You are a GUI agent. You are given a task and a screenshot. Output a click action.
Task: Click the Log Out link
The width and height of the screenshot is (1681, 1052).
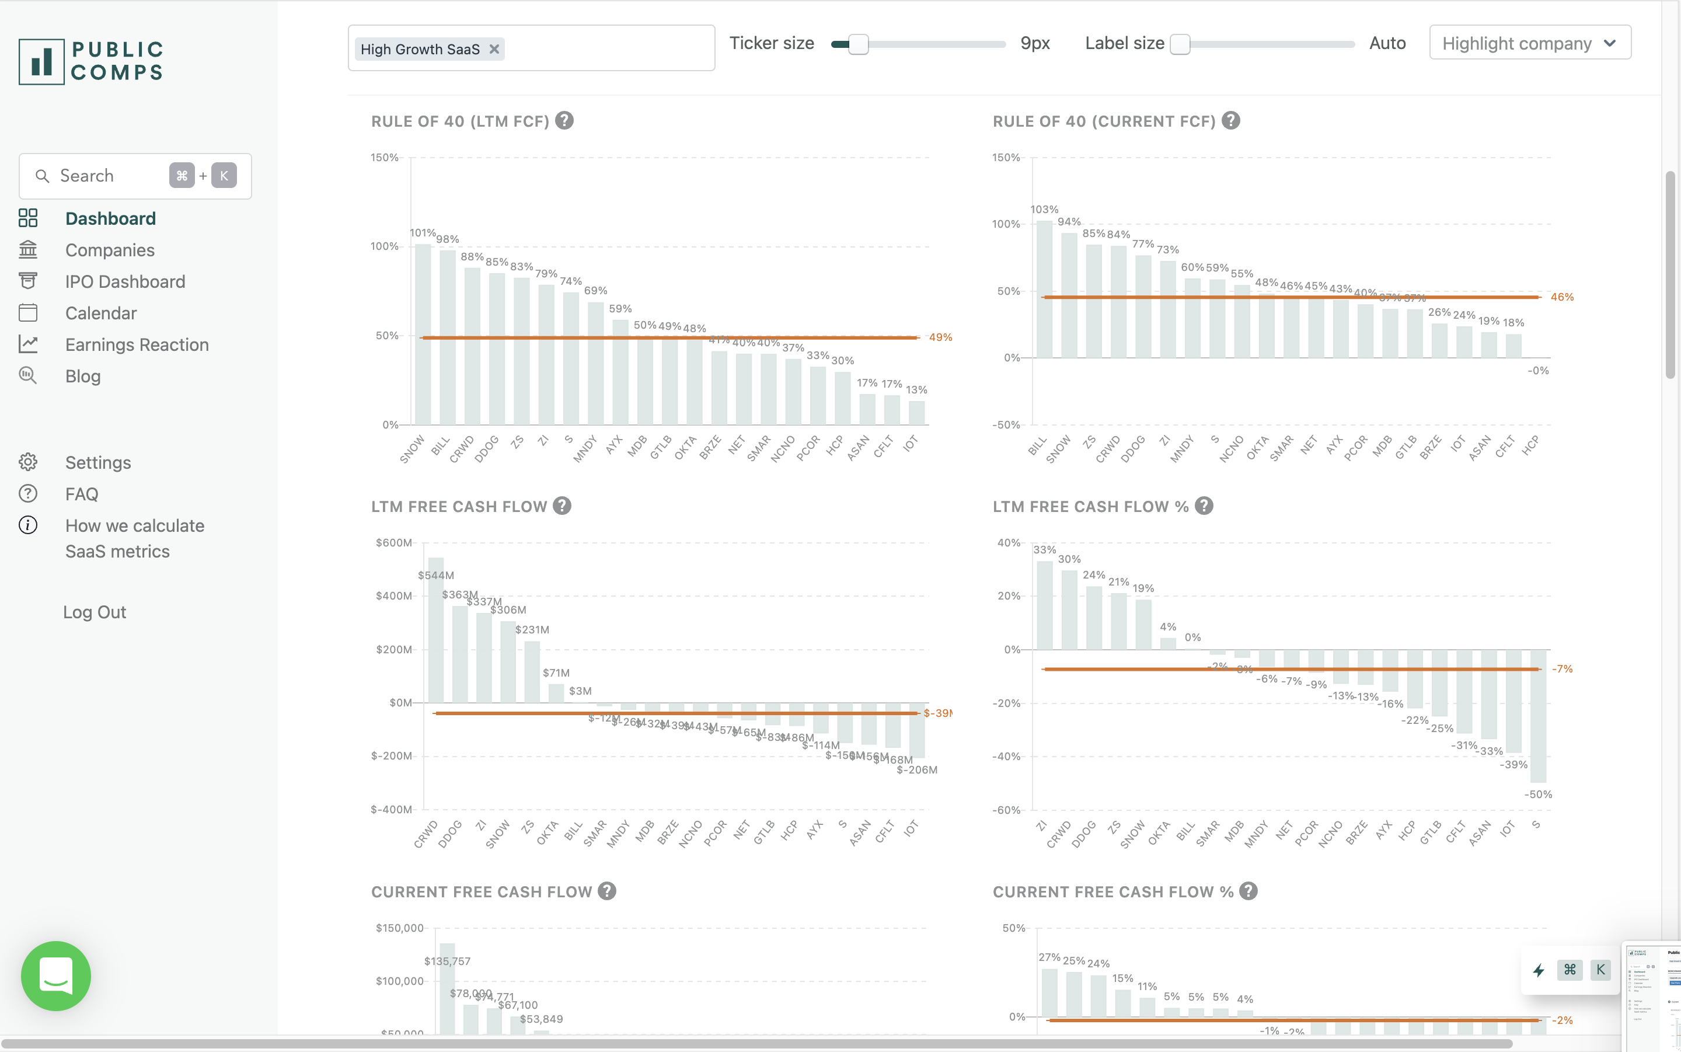[x=95, y=612]
